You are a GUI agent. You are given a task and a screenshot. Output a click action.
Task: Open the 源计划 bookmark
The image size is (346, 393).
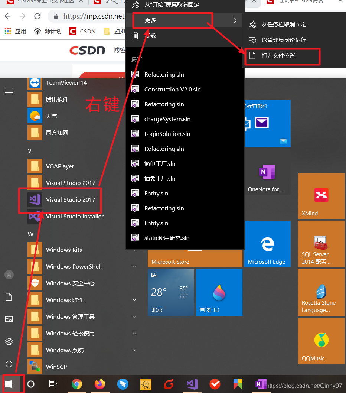pyautogui.click(x=48, y=31)
